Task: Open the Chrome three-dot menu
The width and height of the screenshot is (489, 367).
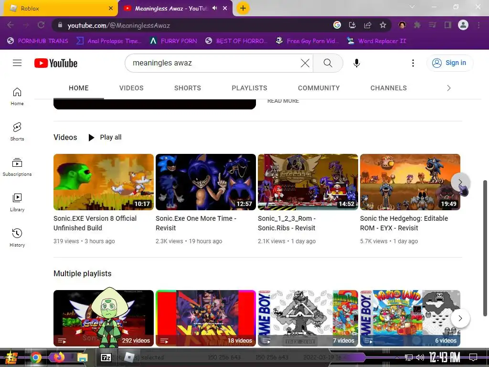Action: click(478, 25)
